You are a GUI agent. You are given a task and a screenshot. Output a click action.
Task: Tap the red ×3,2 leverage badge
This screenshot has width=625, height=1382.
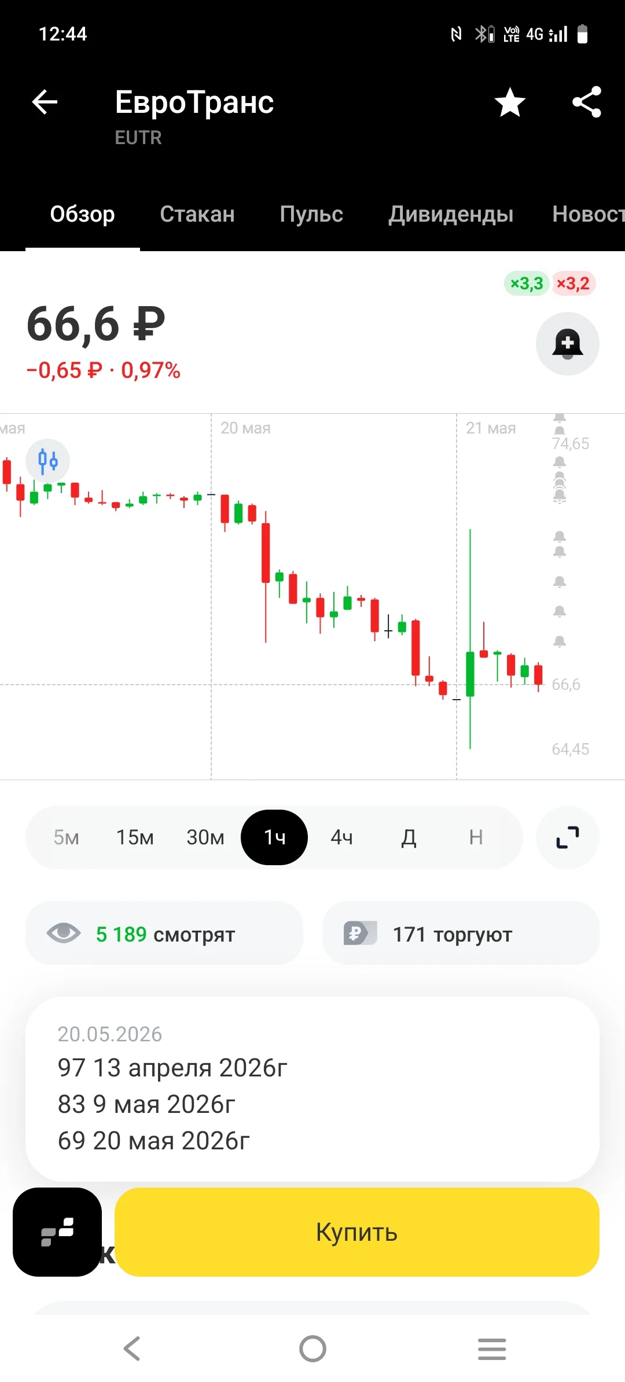pyautogui.click(x=573, y=284)
